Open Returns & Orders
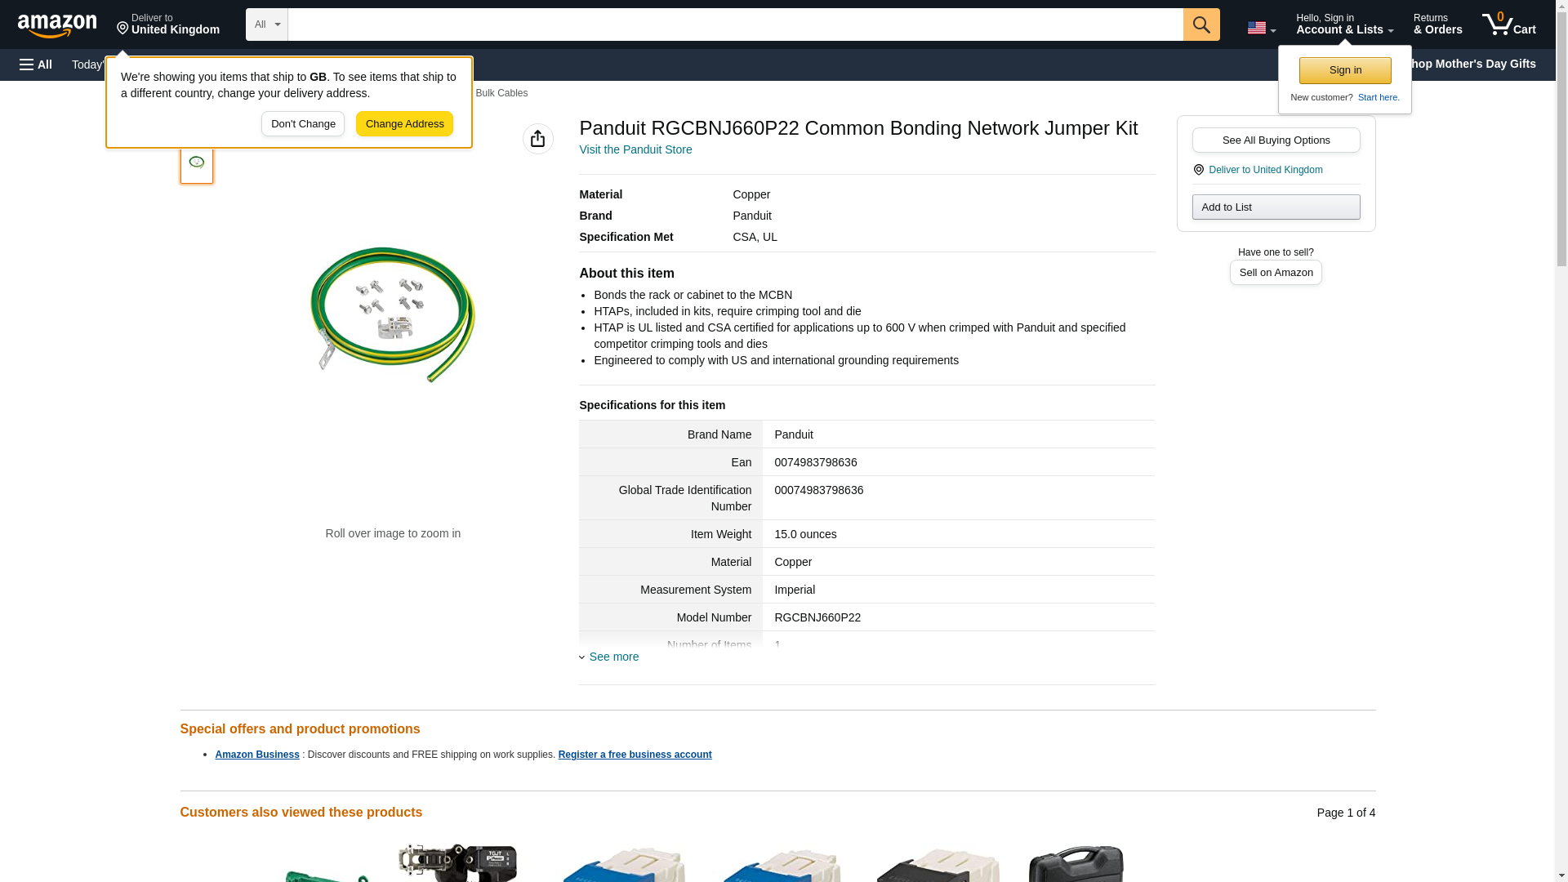 click(1437, 24)
